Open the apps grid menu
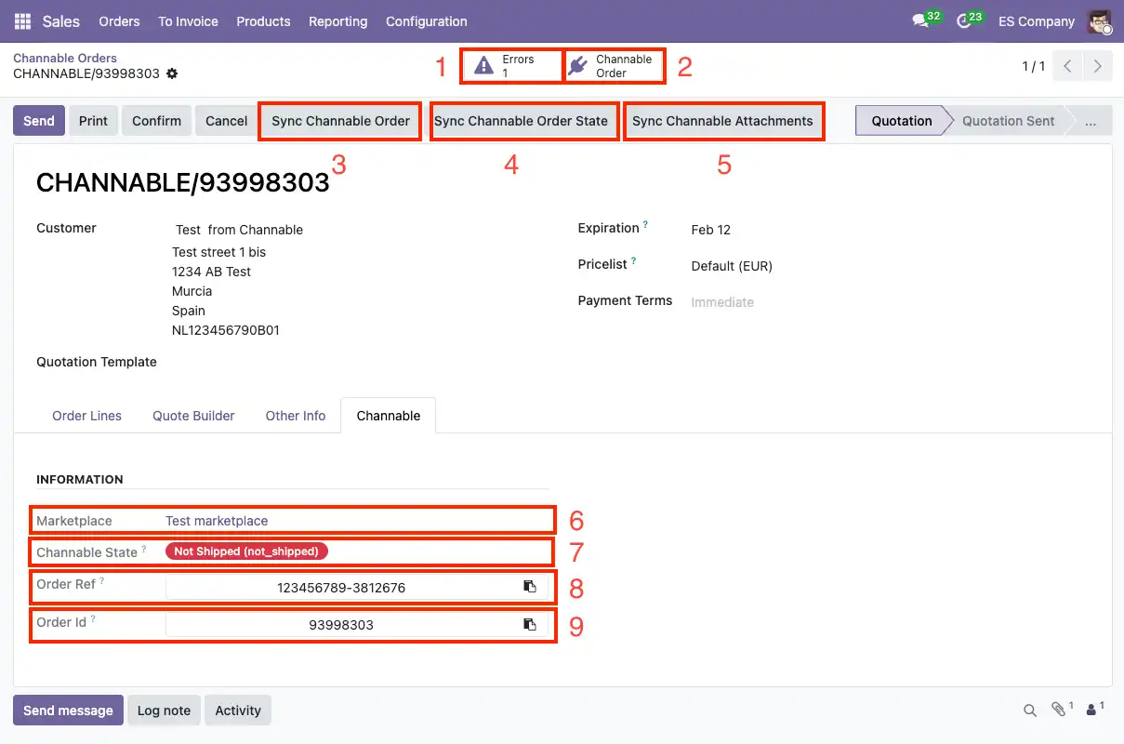 coord(20,20)
